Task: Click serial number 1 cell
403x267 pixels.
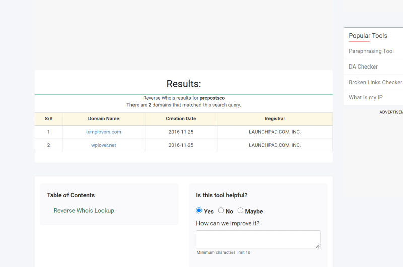Action: click(x=48, y=132)
